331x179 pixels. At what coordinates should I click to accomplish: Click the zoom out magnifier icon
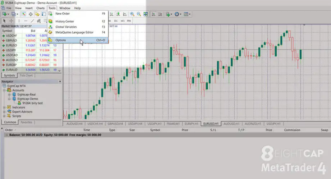click(139, 14)
